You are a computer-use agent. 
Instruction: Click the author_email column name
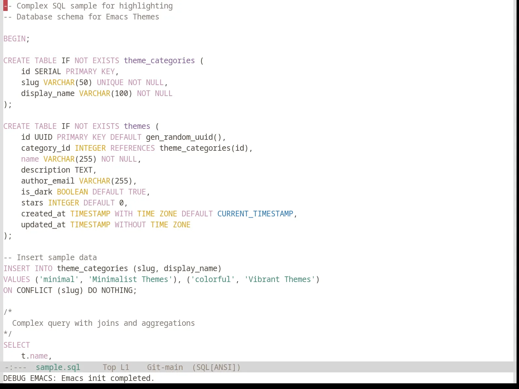pyautogui.click(x=48, y=181)
